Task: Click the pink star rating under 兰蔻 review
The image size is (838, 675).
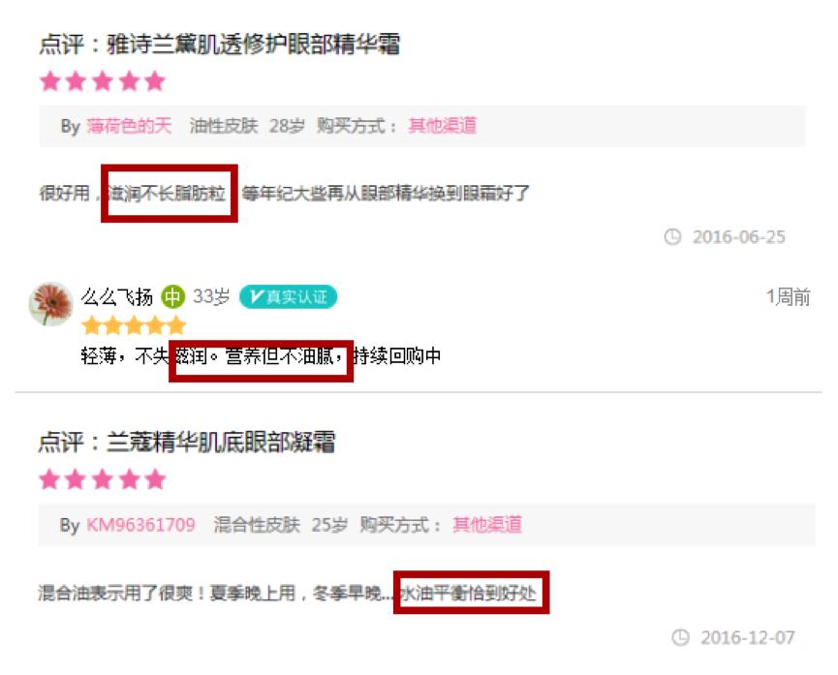Action: (x=102, y=479)
